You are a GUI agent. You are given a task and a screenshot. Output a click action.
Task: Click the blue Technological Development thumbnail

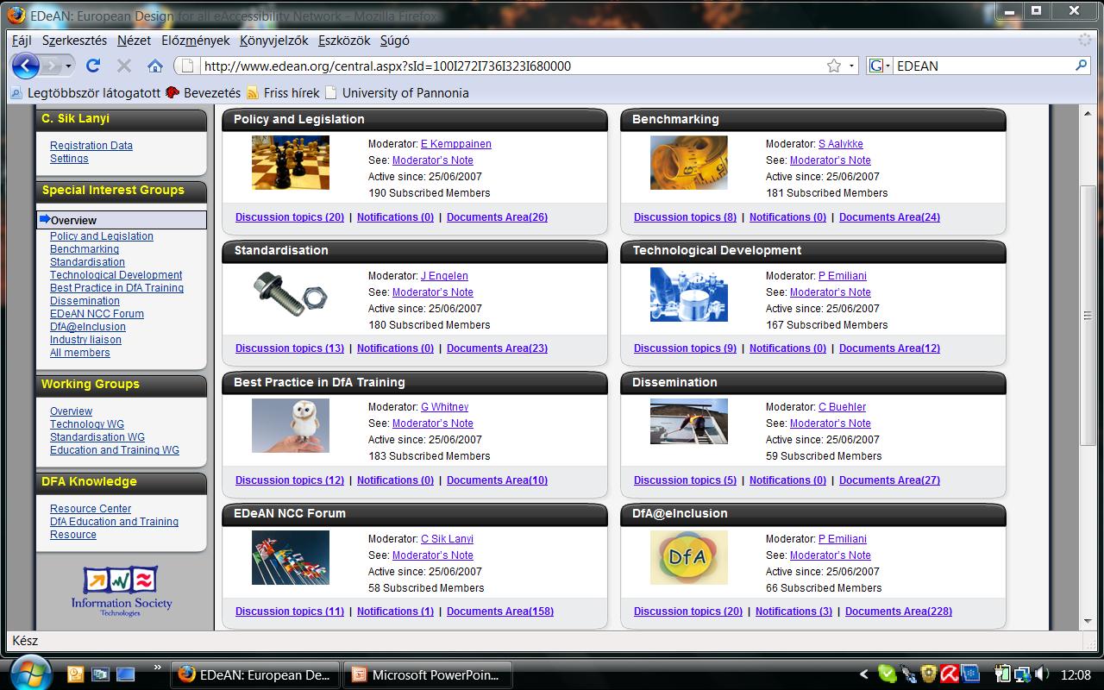688,294
